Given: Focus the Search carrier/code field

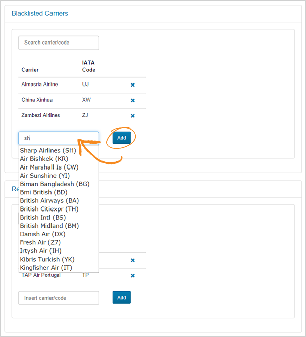Looking at the screenshot, I should pyautogui.click(x=59, y=43).
